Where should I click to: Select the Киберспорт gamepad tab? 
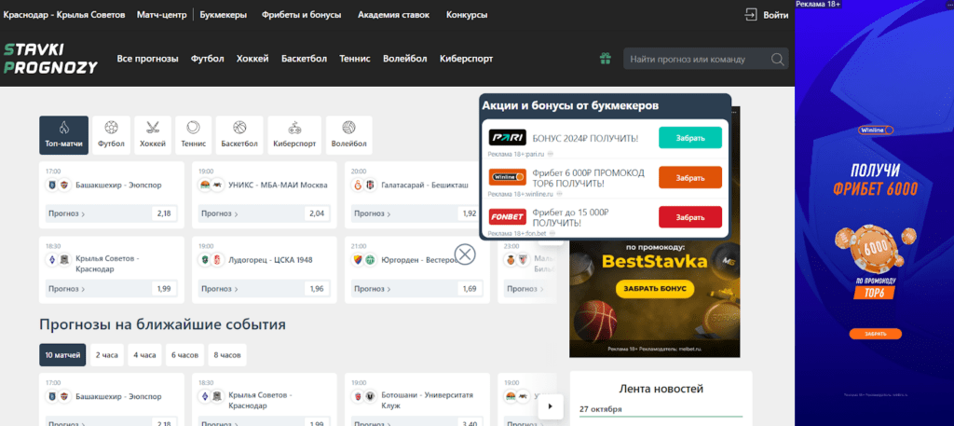tap(294, 135)
